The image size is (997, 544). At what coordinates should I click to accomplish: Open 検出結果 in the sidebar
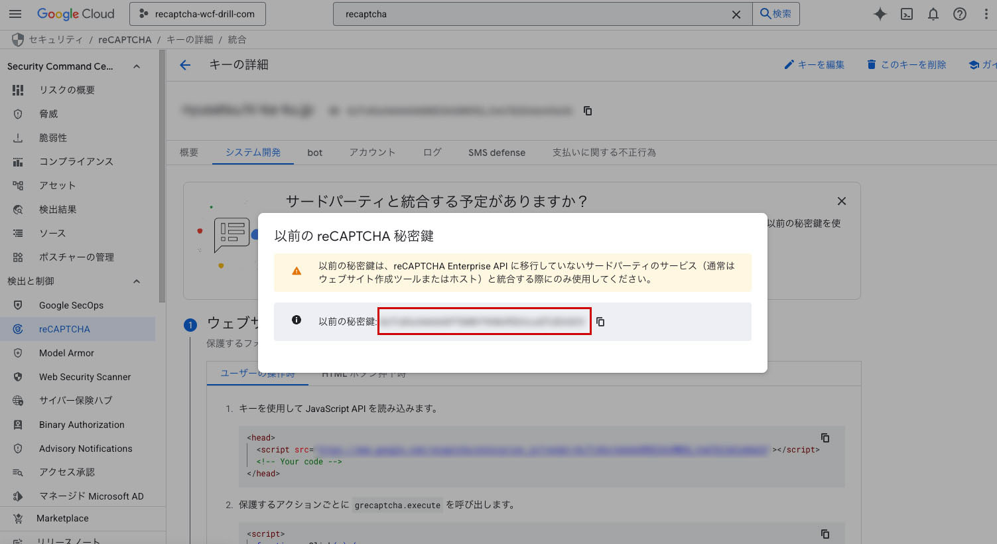tap(78, 210)
